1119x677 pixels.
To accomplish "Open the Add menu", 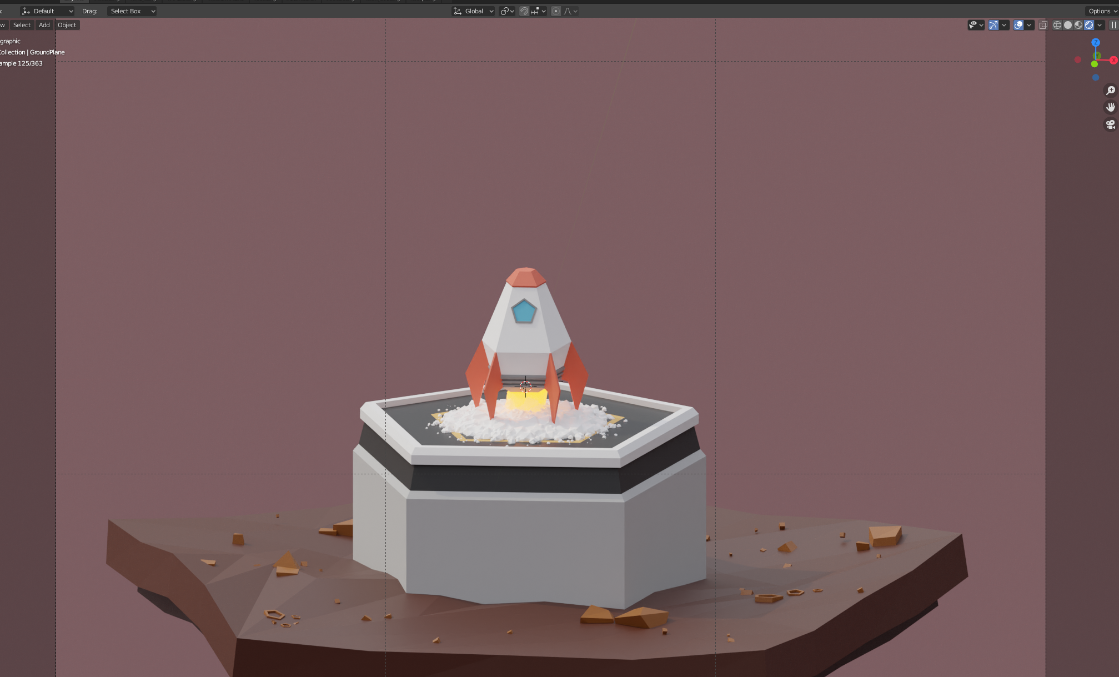I will click(x=43, y=25).
